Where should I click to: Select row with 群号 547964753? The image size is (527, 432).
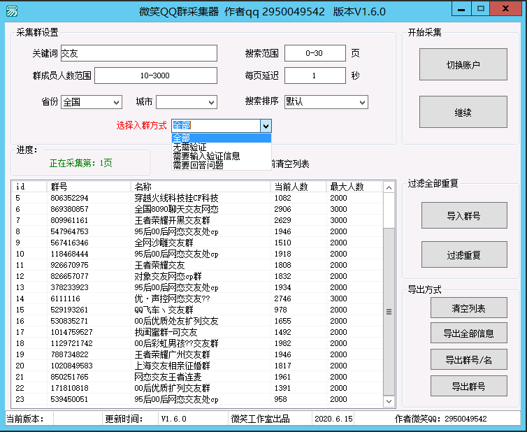(197, 231)
